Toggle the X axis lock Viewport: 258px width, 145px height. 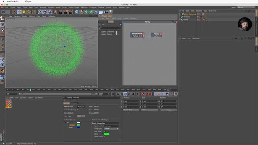[40, 12]
